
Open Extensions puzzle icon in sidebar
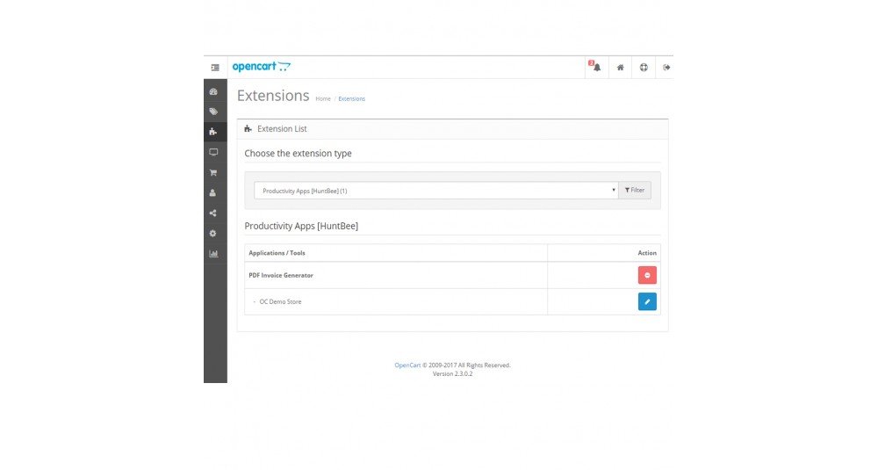(213, 132)
